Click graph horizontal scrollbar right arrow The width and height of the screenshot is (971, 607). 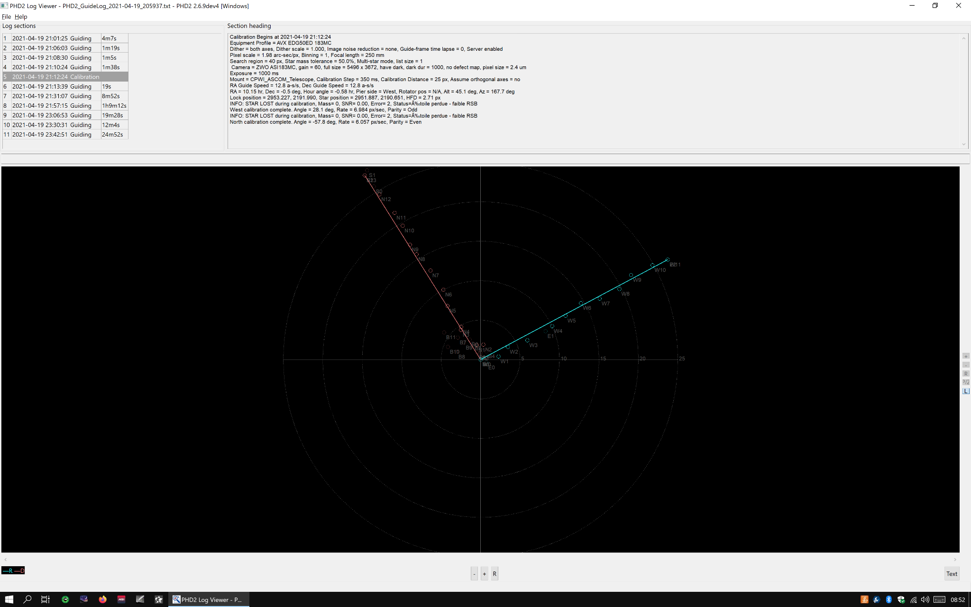point(955,560)
